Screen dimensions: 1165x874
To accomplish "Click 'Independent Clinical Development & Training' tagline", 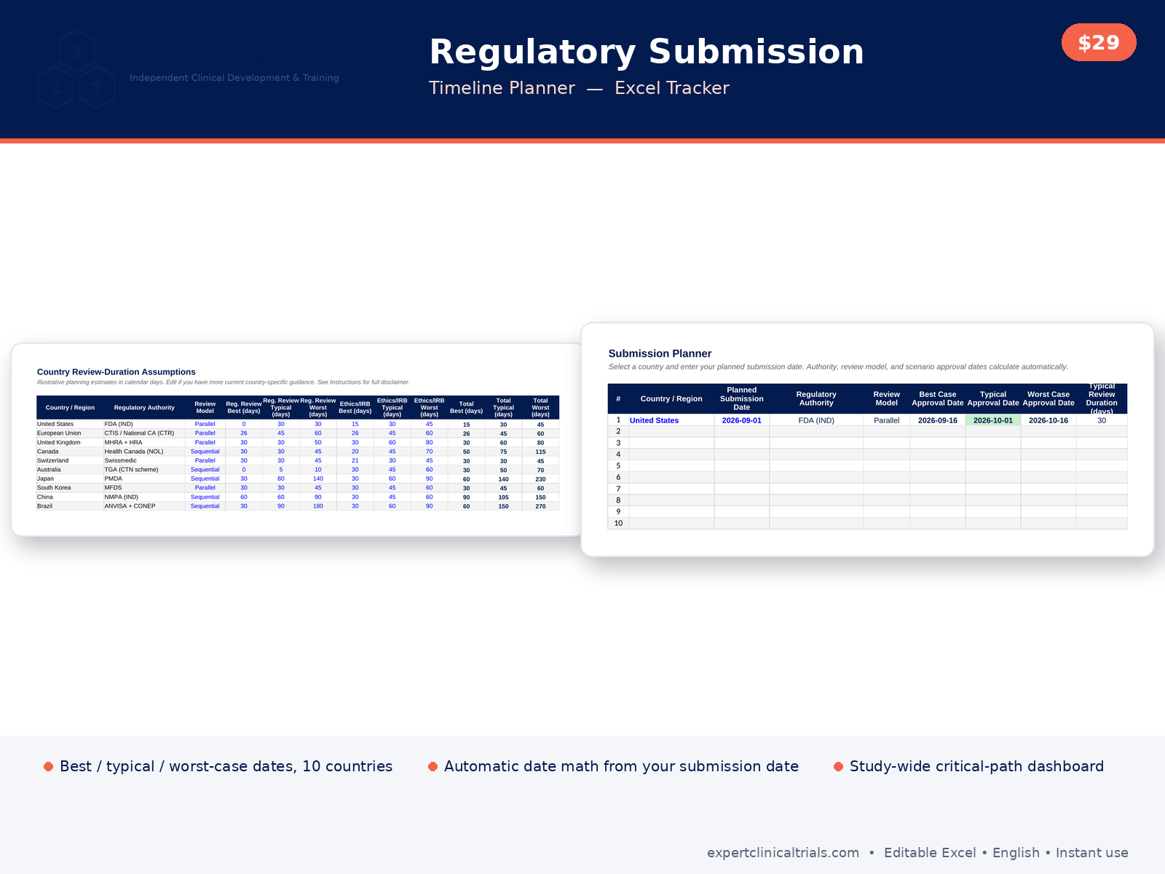I will tap(234, 78).
